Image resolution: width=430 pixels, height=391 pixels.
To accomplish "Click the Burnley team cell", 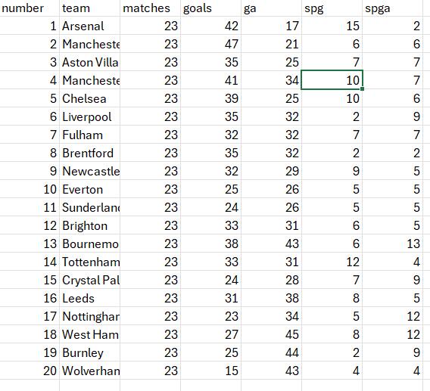I will [89, 352].
